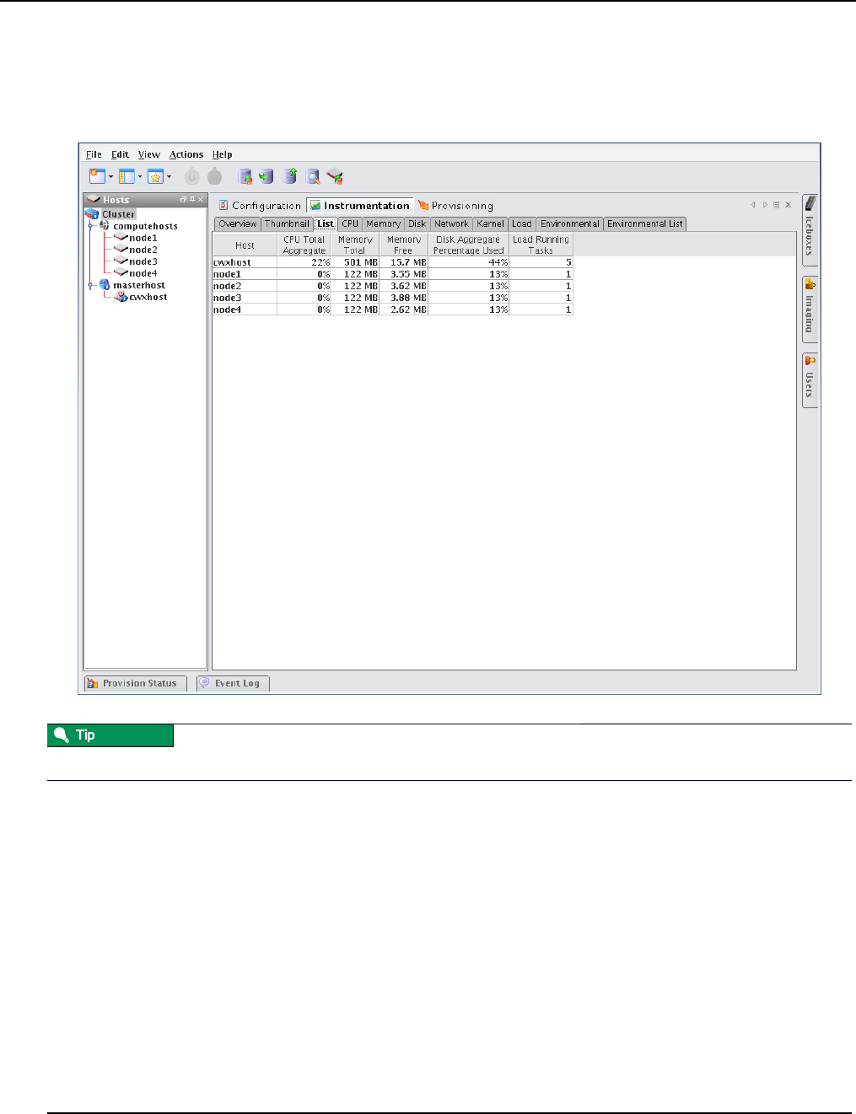Open the tab list menu icon

point(776,205)
